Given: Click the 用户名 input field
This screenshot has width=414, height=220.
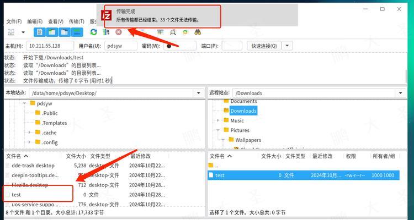Looking at the screenshot, I should pos(121,46).
